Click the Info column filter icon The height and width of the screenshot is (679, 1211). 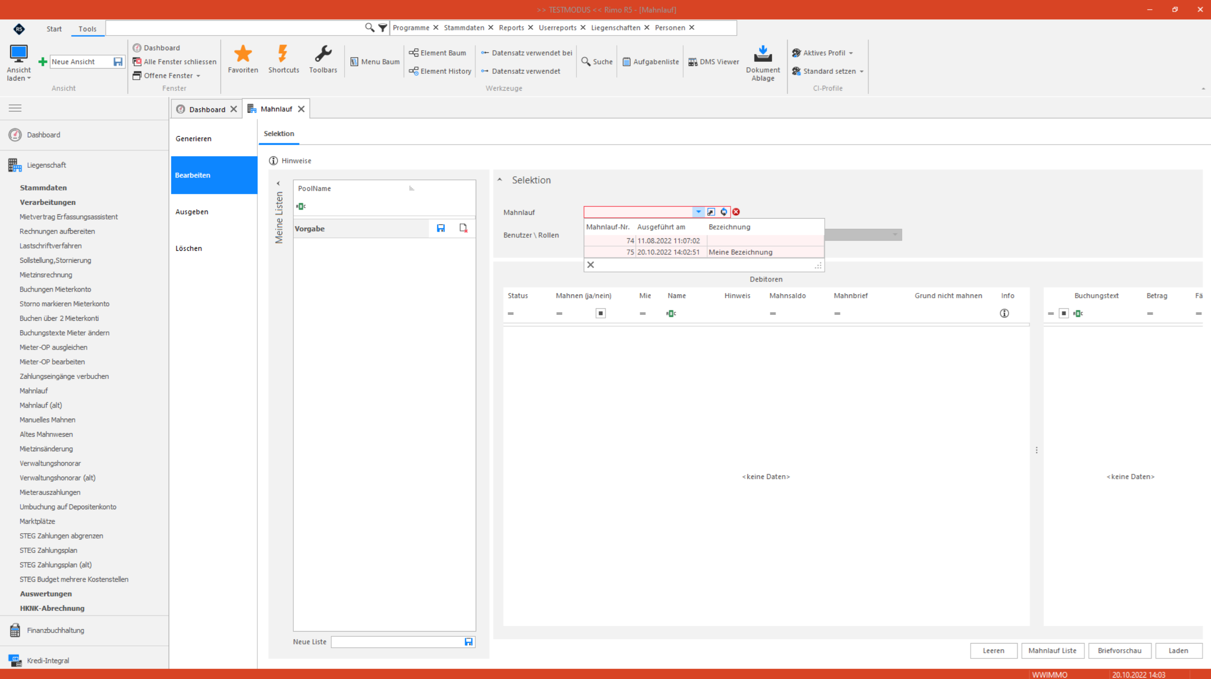coord(1004,313)
